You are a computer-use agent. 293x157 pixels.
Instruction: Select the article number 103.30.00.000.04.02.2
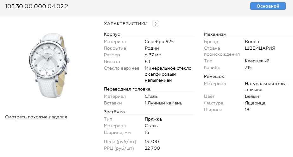[x=36, y=6]
